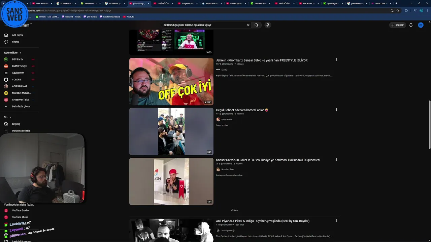This screenshot has height=242, width=431.
Task: Open more options for the Sansar Salvo Joker video
Action: pos(336,160)
